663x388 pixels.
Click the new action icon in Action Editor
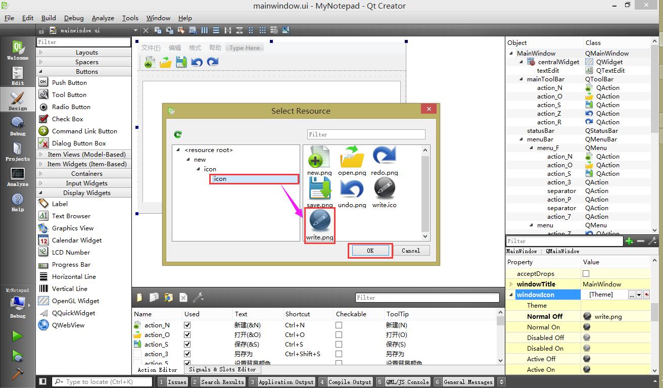(x=139, y=298)
